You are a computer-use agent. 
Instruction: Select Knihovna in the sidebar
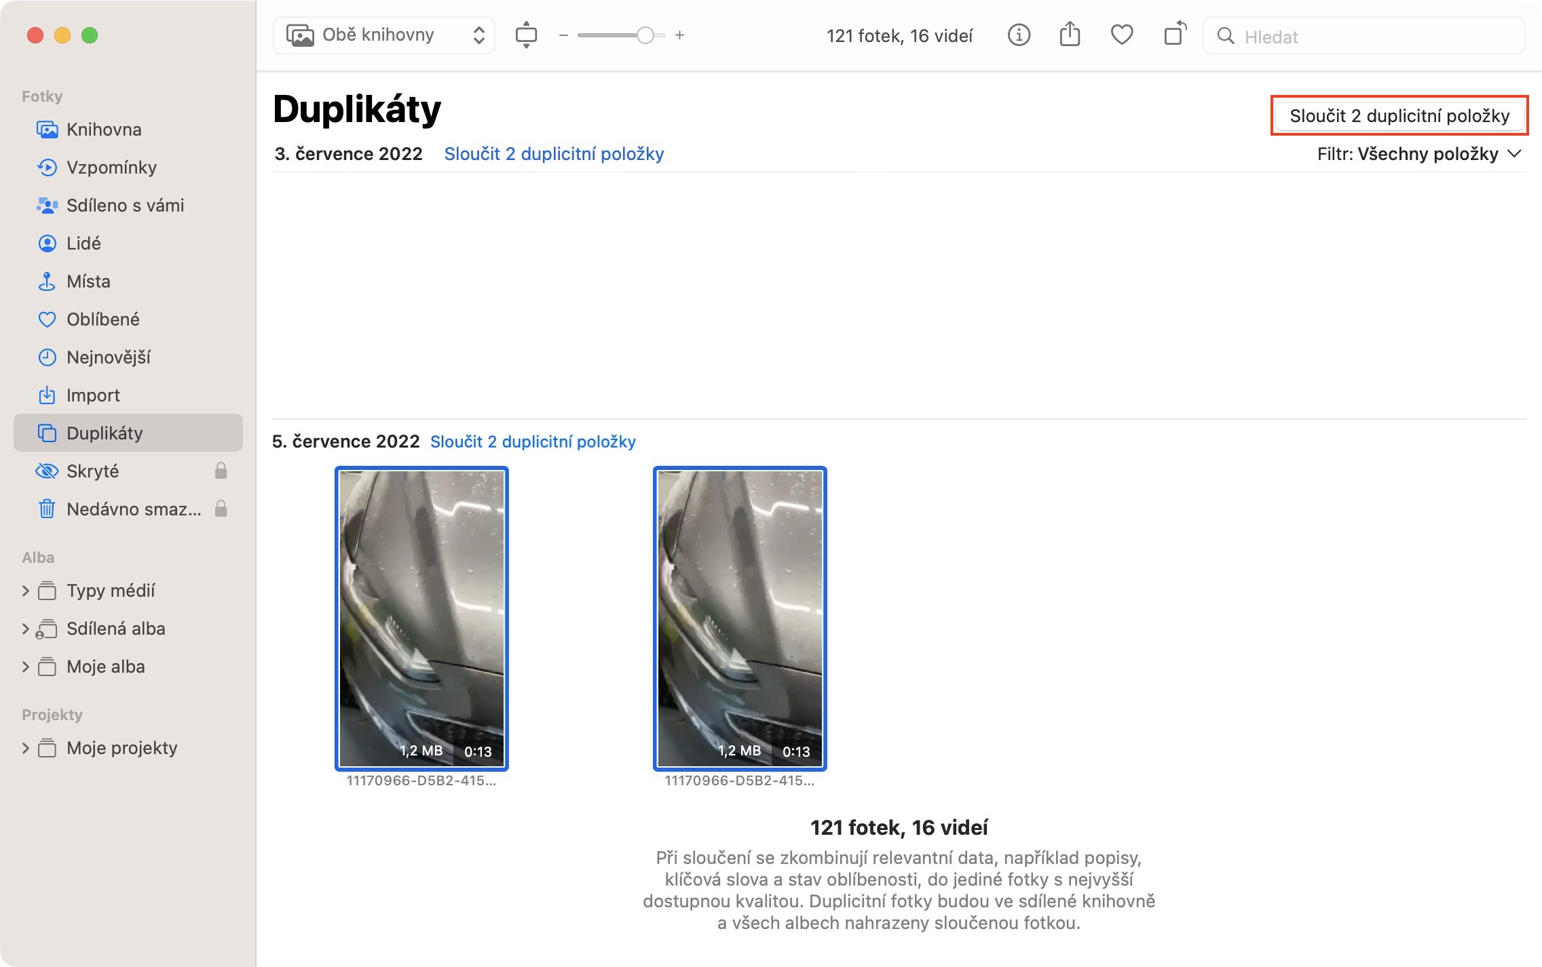pyautogui.click(x=103, y=130)
